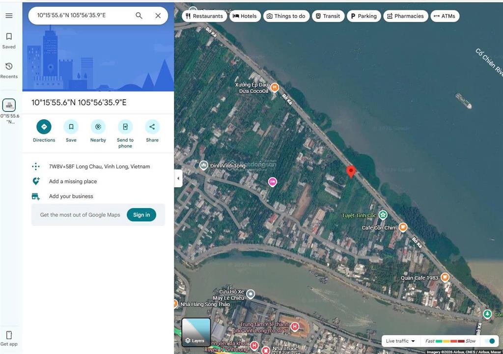
Task: Click the Nhà Hàng Sông Thảo label
Action: pyautogui.click(x=205, y=304)
